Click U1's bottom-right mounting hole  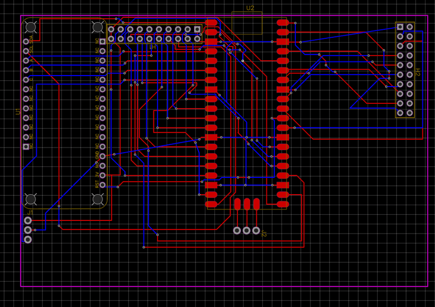point(98,199)
